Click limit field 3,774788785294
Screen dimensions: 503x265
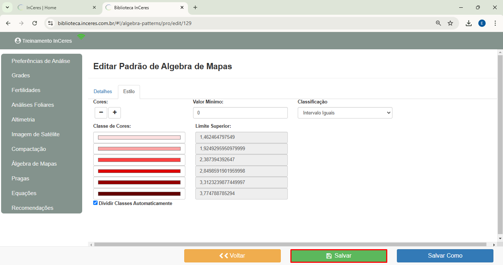(x=241, y=194)
